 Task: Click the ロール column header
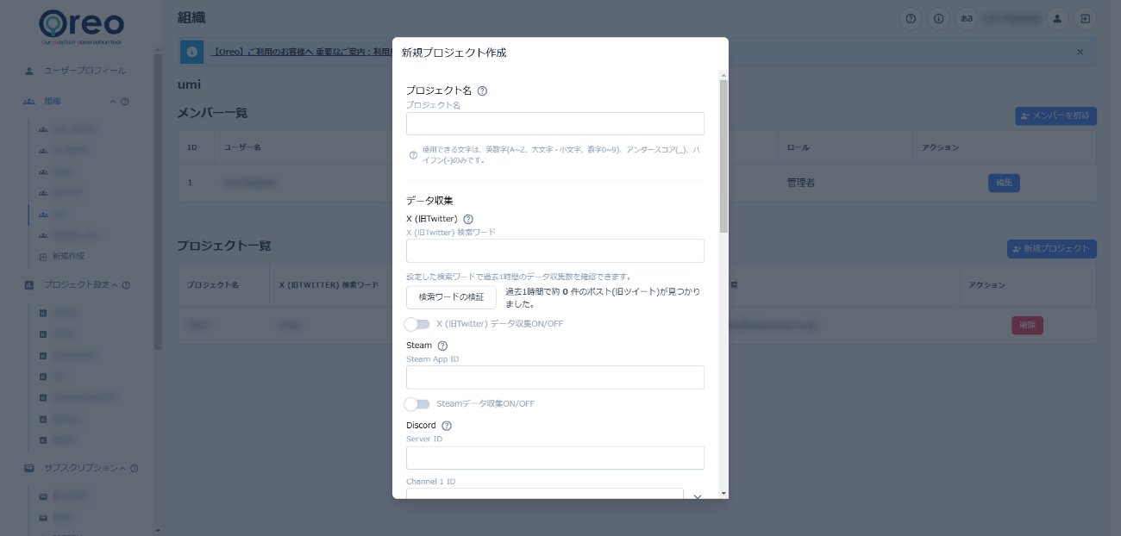[x=798, y=147]
